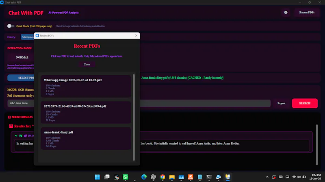Load Anne-frank-diary.pdf from recent list
The height and width of the screenshot is (182, 325).
point(86,138)
